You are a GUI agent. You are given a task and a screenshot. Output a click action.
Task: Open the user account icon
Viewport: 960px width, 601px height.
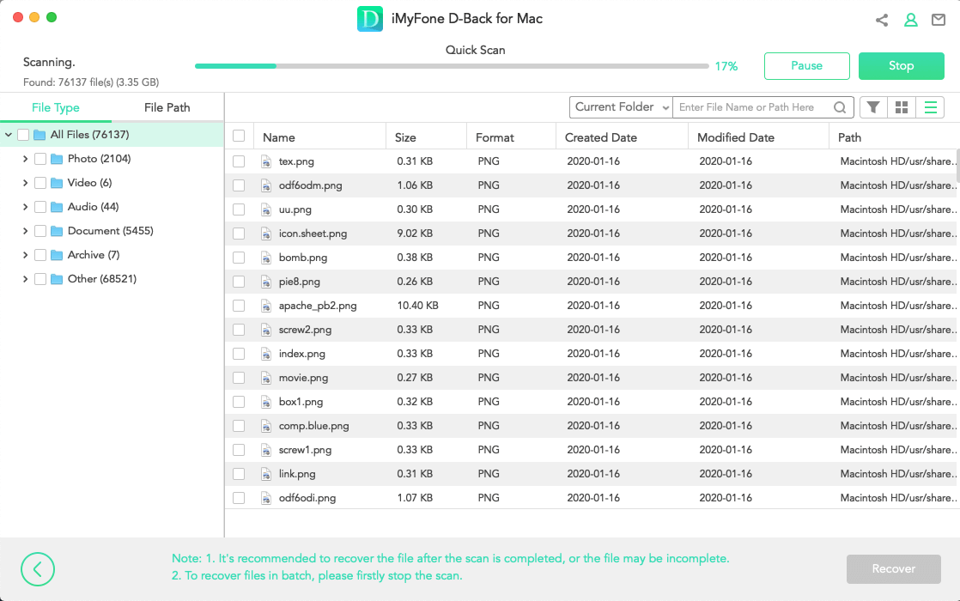tap(910, 21)
